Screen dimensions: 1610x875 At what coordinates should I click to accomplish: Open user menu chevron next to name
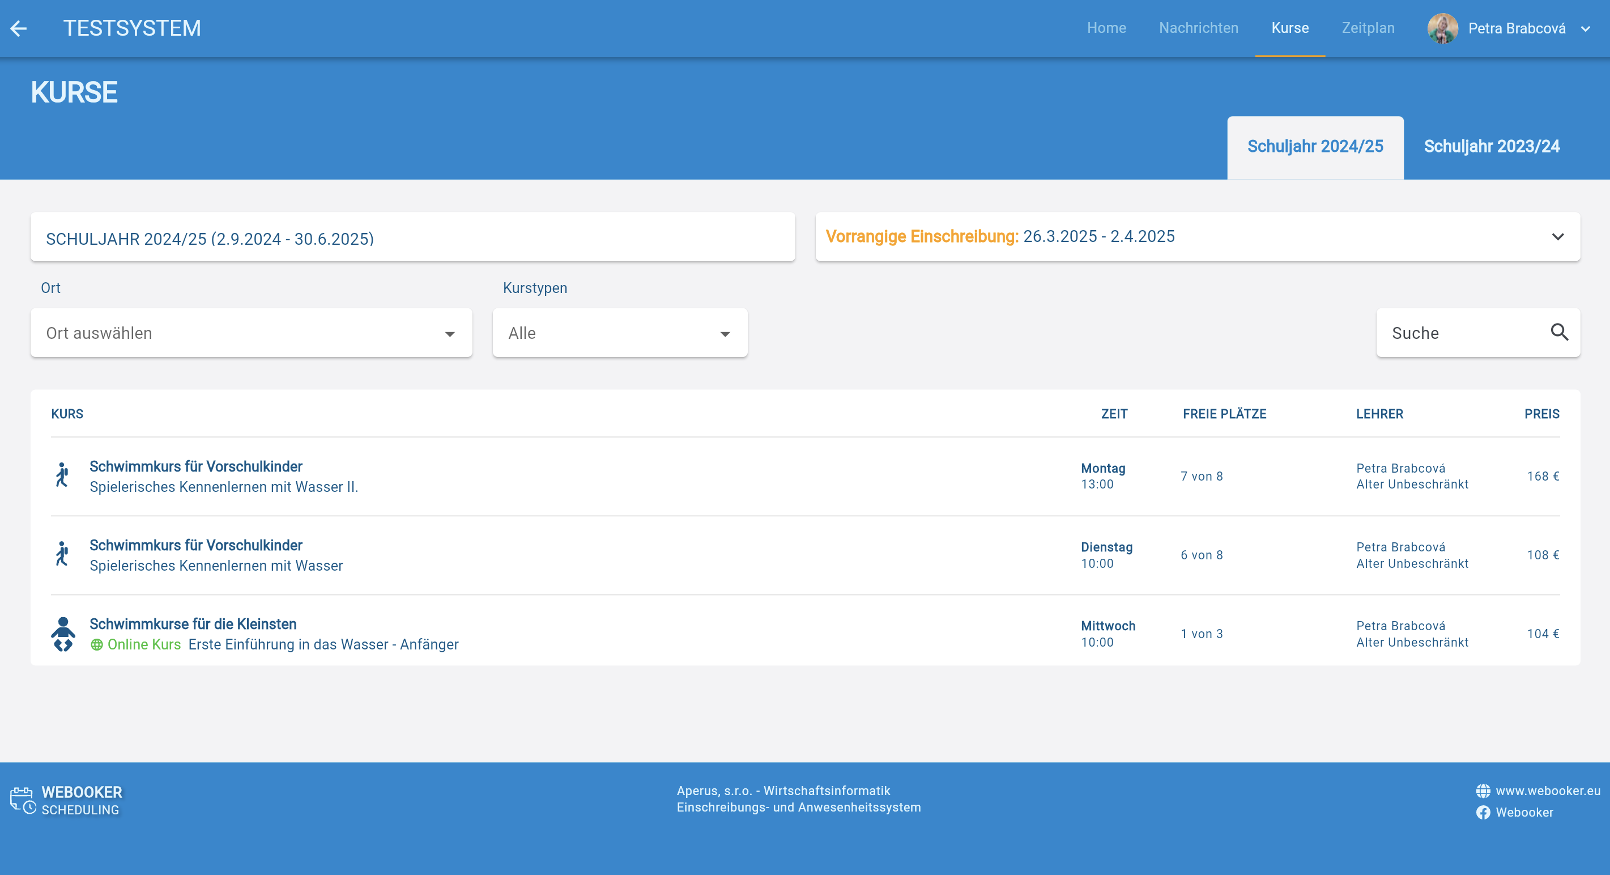click(1586, 29)
